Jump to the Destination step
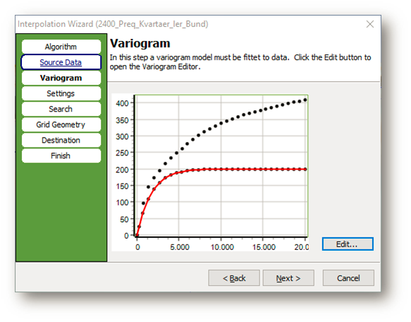 (x=61, y=141)
